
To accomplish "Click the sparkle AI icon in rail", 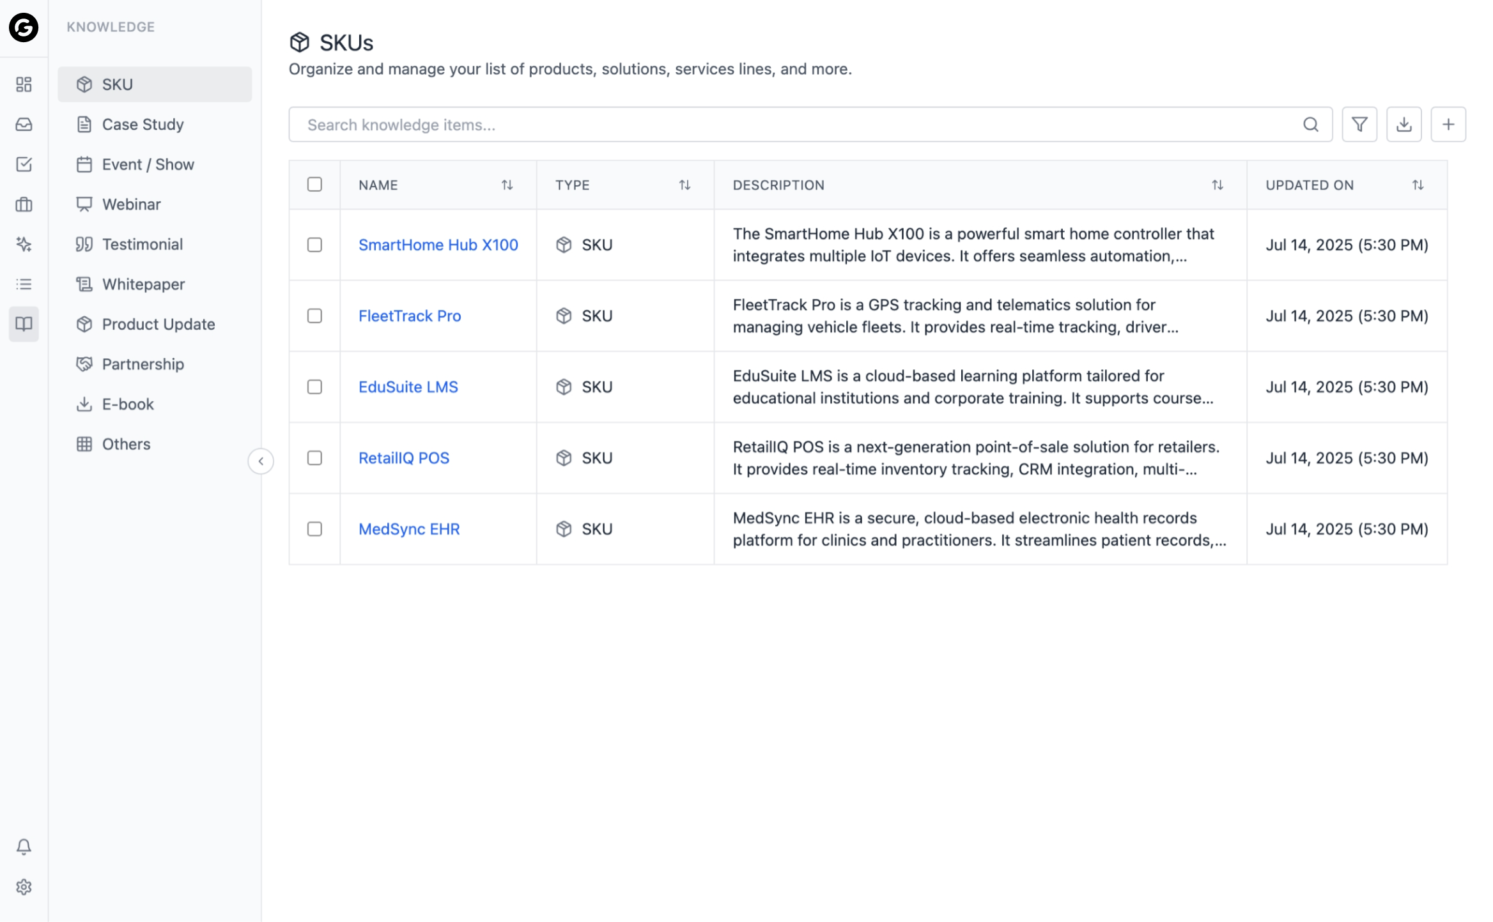I will pyautogui.click(x=24, y=244).
